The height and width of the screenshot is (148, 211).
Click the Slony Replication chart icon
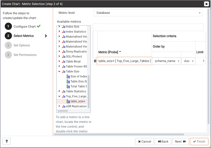(64, 52)
